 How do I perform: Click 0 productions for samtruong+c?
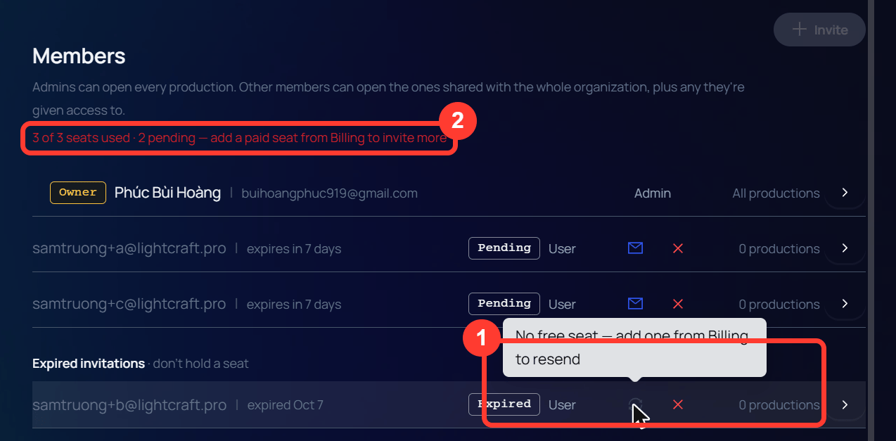[779, 304]
